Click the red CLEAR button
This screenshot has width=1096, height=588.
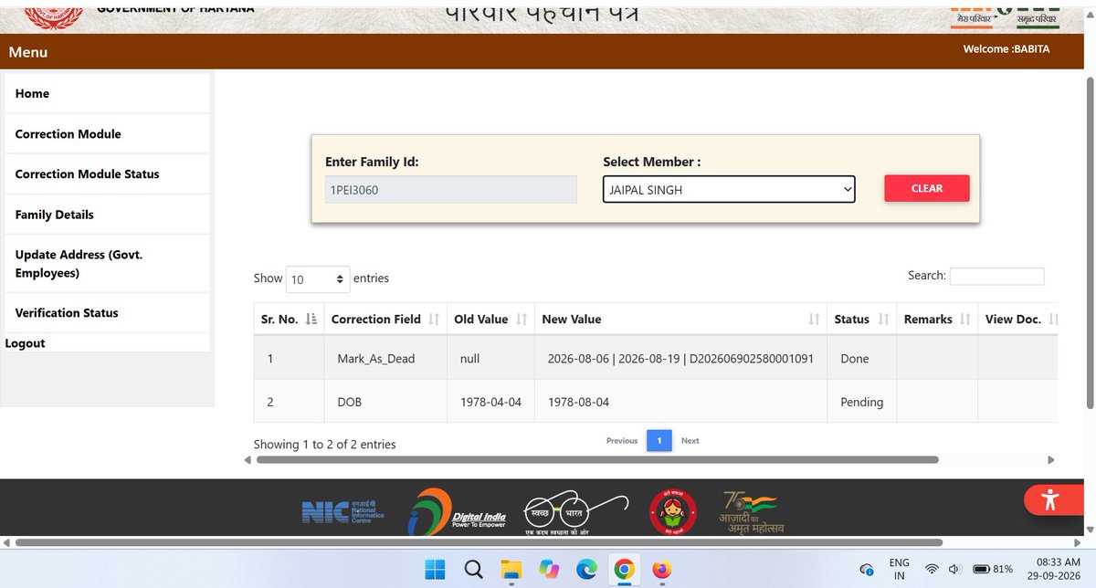click(x=927, y=188)
